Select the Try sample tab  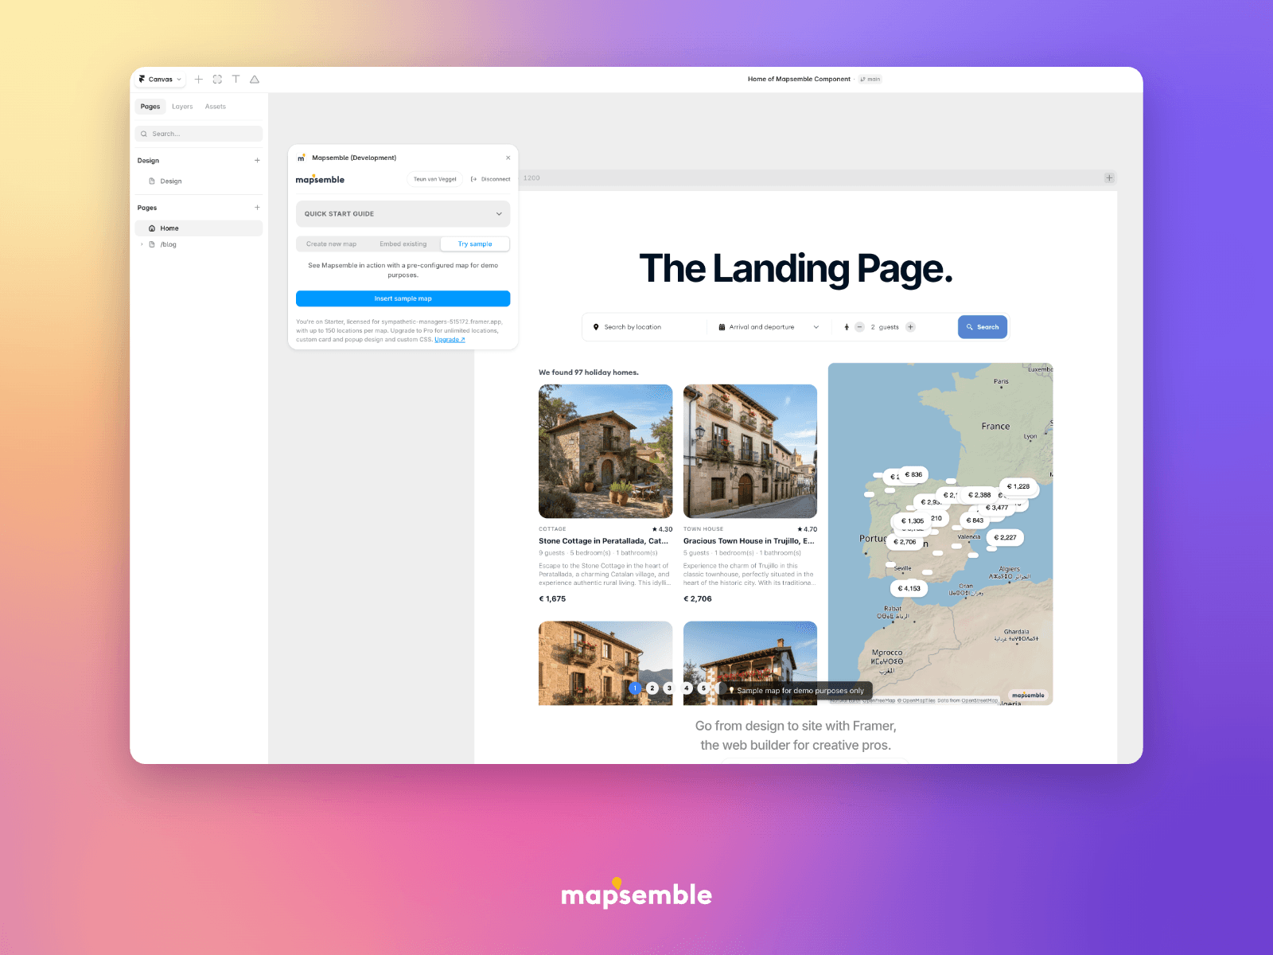pyautogui.click(x=475, y=244)
